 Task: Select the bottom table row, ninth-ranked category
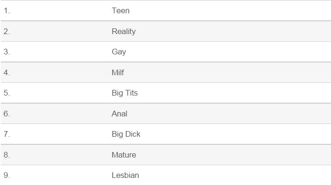coord(166,175)
